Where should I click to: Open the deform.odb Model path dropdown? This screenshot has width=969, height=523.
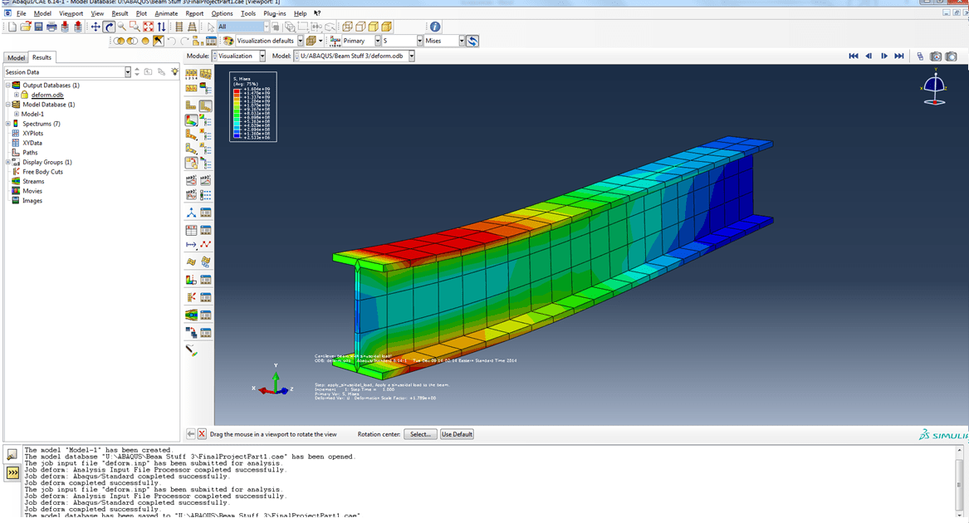click(412, 56)
